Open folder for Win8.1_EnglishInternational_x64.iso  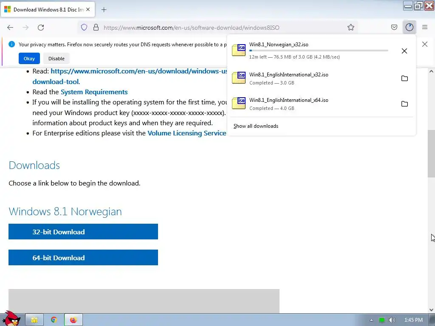404,104
